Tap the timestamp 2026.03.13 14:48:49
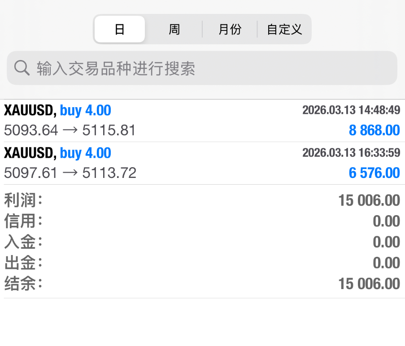405x346 pixels. click(x=351, y=110)
